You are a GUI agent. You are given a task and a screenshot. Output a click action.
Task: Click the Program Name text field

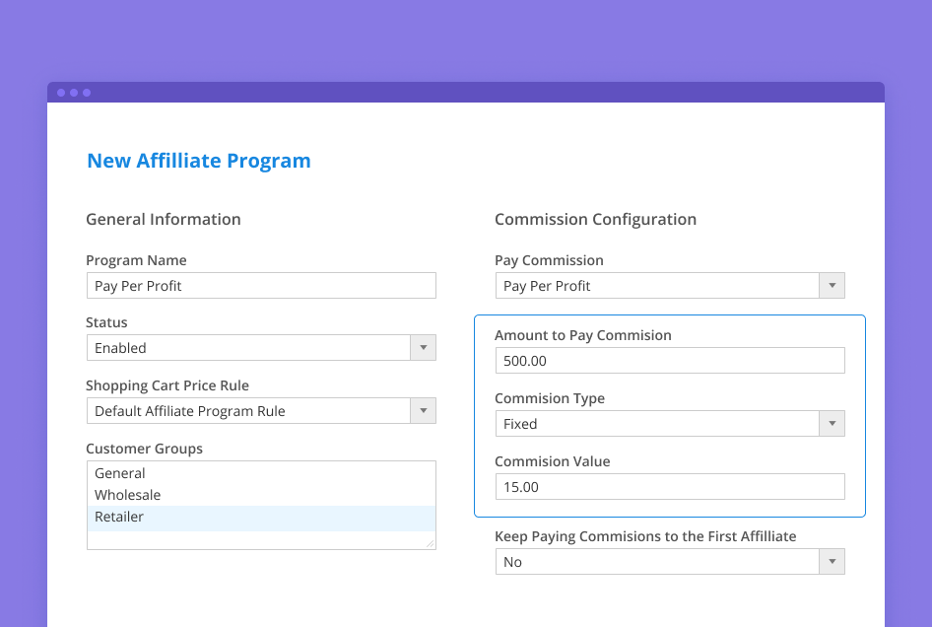[261, 286]
